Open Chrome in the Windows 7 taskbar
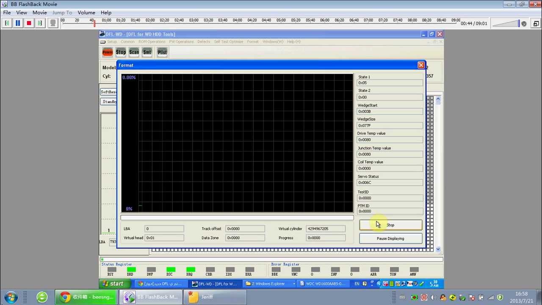The height and width of the screenshot is (305, 542). click(x=86, y=297)
